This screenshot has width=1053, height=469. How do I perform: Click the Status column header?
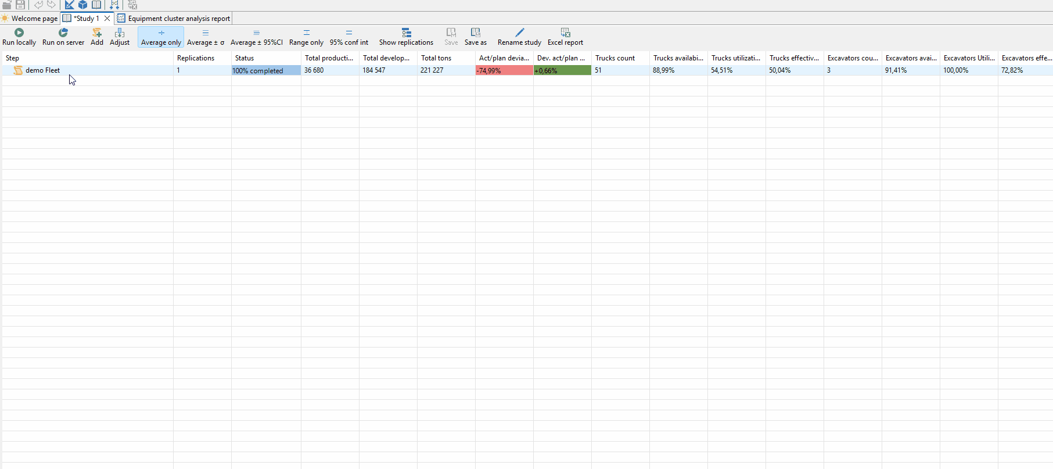[x=266, y=58]
